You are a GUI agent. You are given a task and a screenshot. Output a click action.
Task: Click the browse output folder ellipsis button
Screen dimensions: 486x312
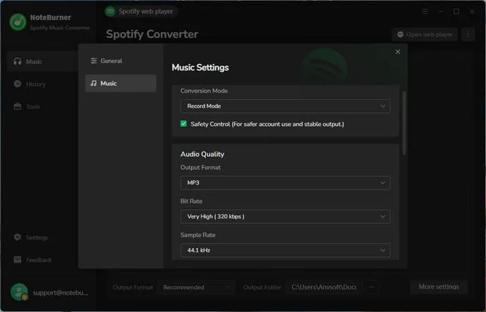pyautogui.click(x=371, y=287)
